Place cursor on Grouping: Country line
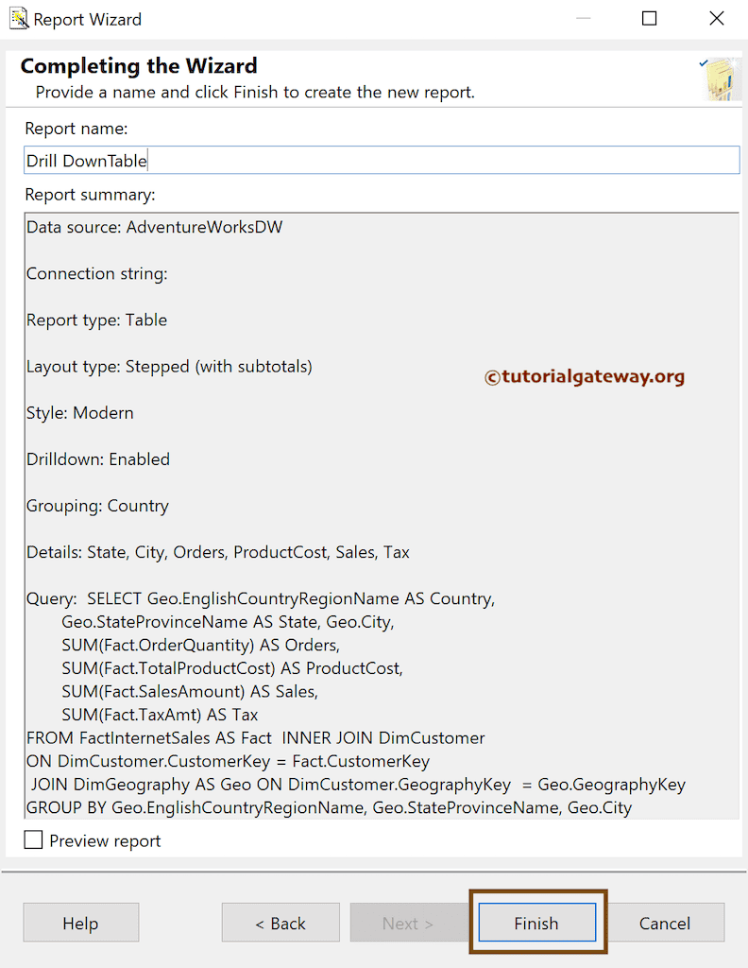Screen dimensions: 748x968 click(97, 506)
